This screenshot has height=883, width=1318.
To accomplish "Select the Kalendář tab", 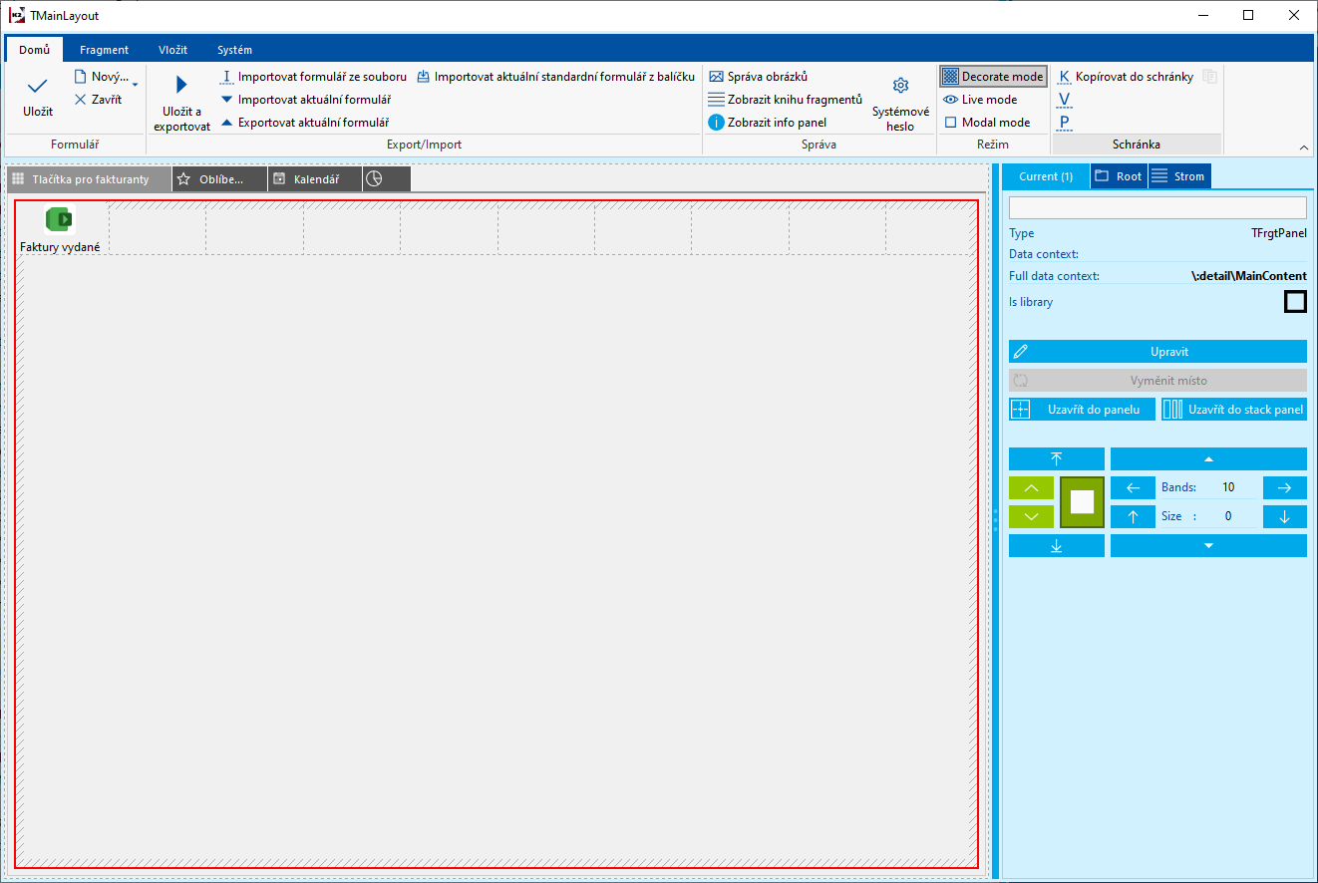I will 315,179.
